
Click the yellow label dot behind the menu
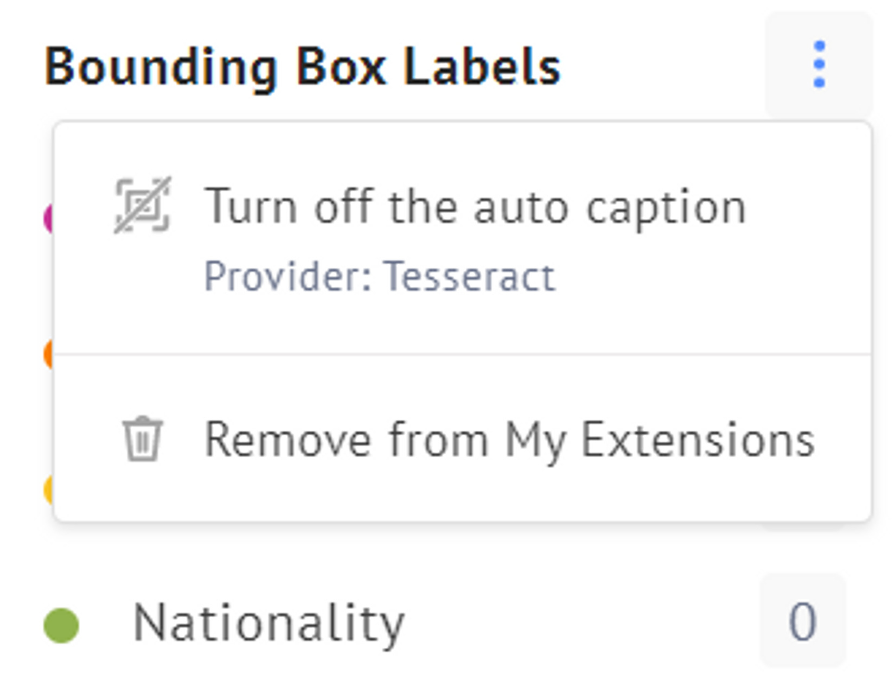pos(49,489)
